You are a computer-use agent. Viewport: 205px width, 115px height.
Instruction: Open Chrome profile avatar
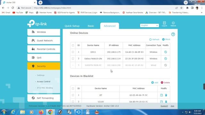tap(197, 8)
